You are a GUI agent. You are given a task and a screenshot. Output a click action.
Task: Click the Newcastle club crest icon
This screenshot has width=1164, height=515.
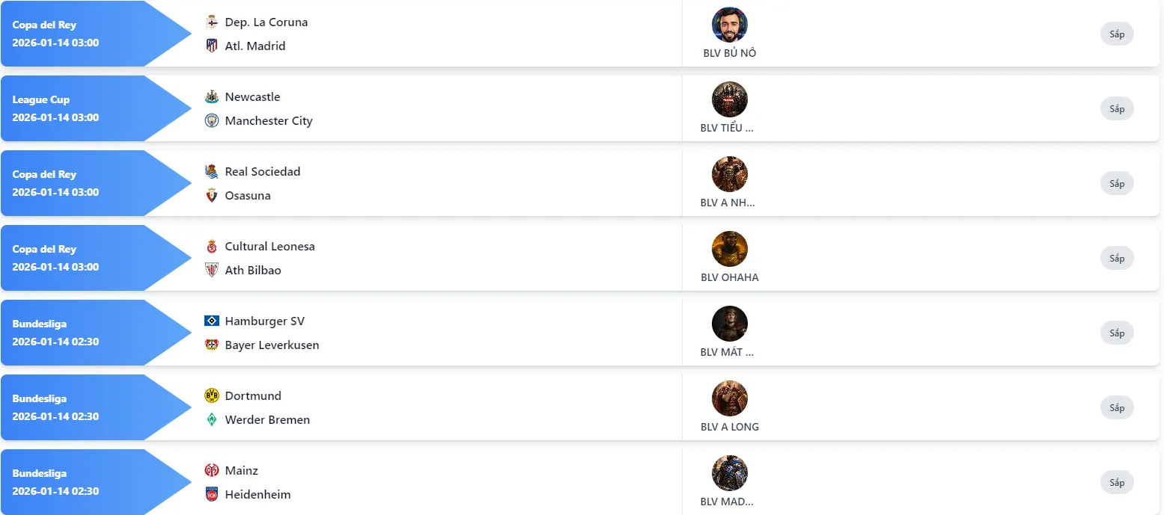[x=212, y=96]
